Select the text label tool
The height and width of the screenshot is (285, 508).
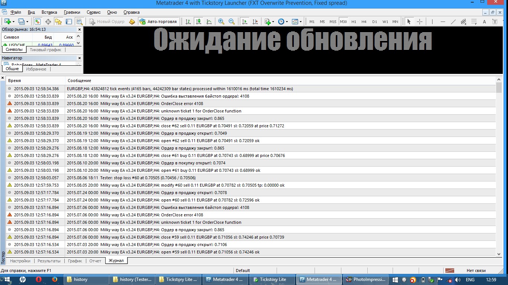tap(495, 22)
